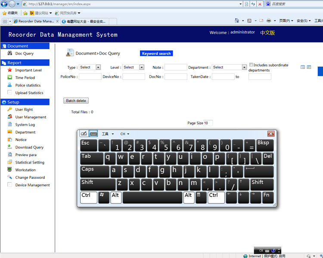Click the Workstation monitor icon
Screen dimensions: 323x258
tap(10, 170)
